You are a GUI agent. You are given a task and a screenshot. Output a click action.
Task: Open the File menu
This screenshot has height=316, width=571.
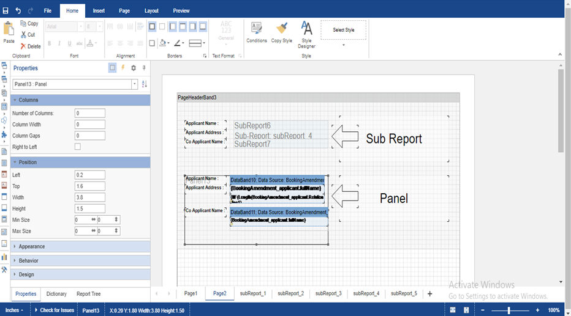click(x=48, y=11)
